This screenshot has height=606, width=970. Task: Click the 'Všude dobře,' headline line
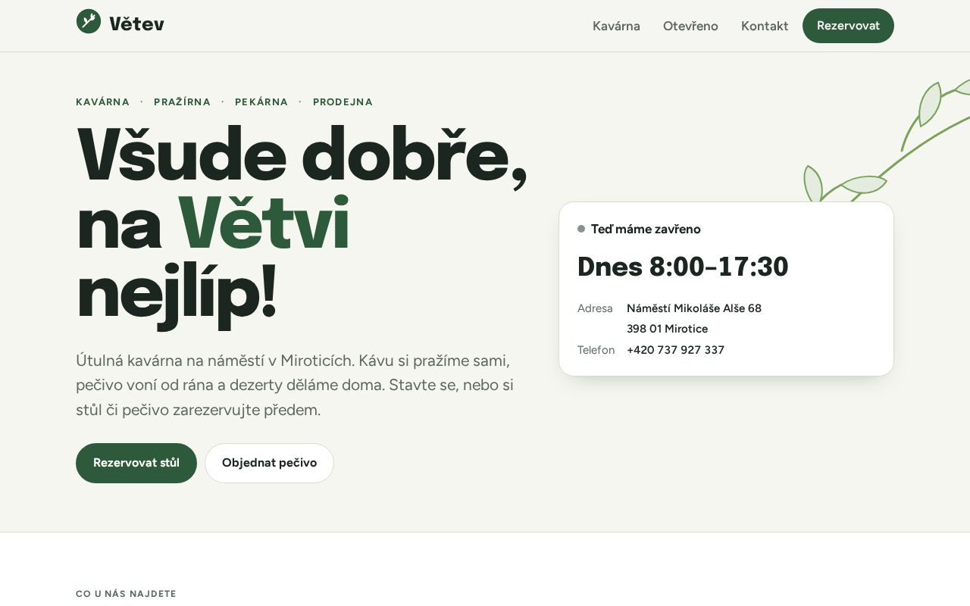pos(302,156)
